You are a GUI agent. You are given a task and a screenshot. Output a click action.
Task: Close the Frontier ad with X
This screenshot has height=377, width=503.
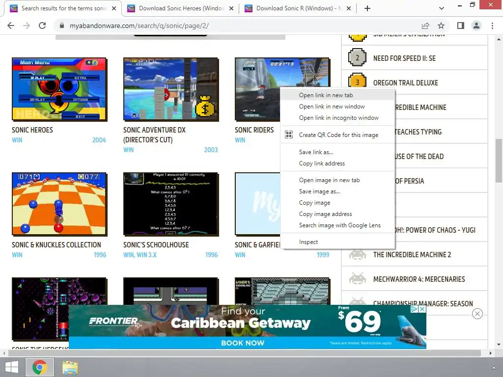coord(423,309)
